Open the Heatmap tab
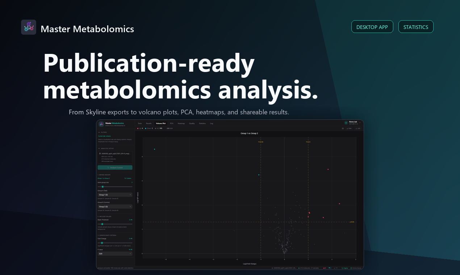The width and height of the screenshot is (460, 275). tap(181, 123)
